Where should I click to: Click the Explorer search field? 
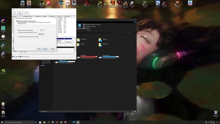(127, 33)
